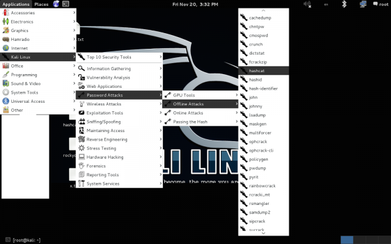Click the Office category icon
The width and height of the screenshot is (391, 244).
(6, 66)
